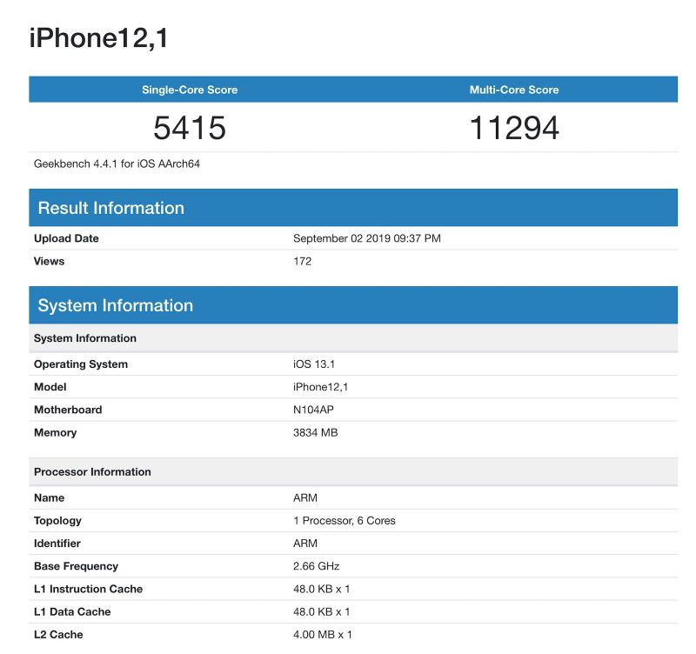
Task: Click the Result Information section header
Action: [x=110, y=208]
